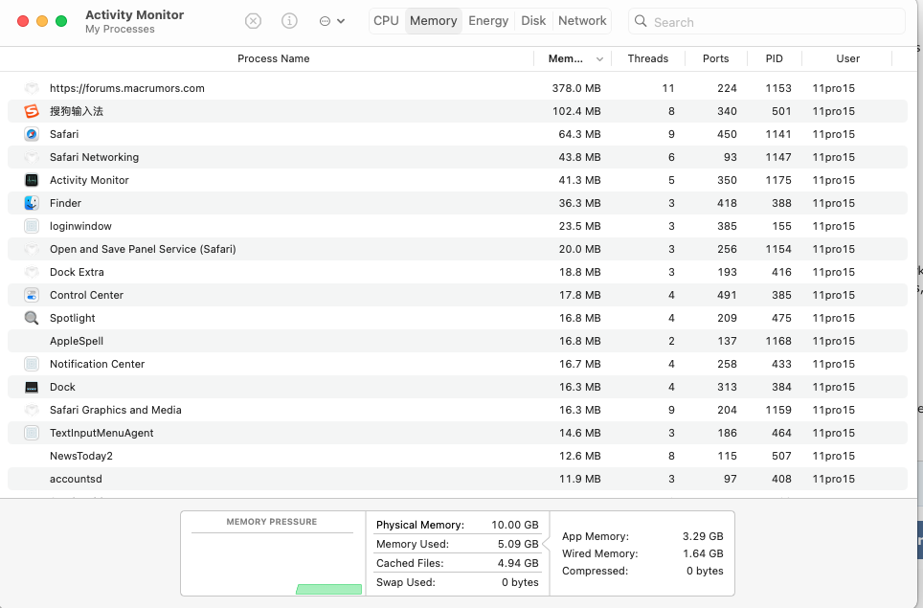
Task: Switch to the Energy tab
Action: [x=488, y=21]
